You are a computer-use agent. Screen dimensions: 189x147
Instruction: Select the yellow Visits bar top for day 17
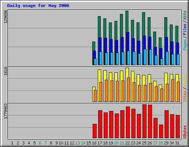click(100, 76)
